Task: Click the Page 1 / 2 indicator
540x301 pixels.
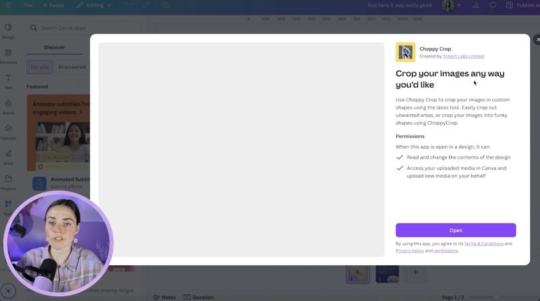Action: pos(452,297)
